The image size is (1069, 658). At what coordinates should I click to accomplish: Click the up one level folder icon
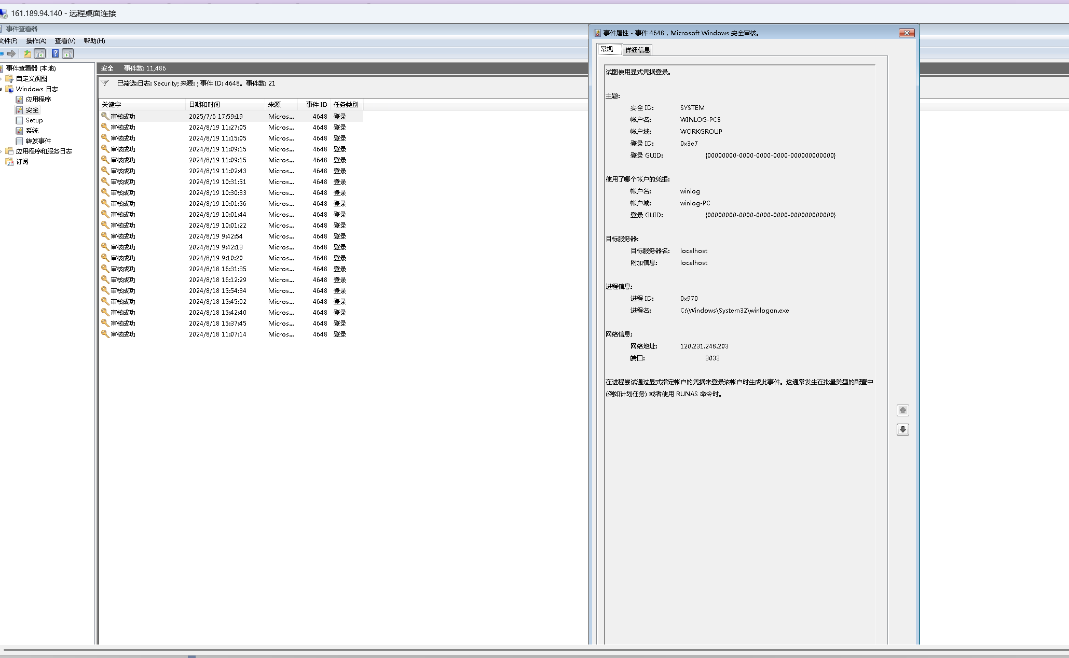27,53
